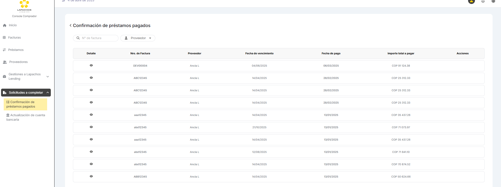Show details for invoice ABB12345

point(91,177)
